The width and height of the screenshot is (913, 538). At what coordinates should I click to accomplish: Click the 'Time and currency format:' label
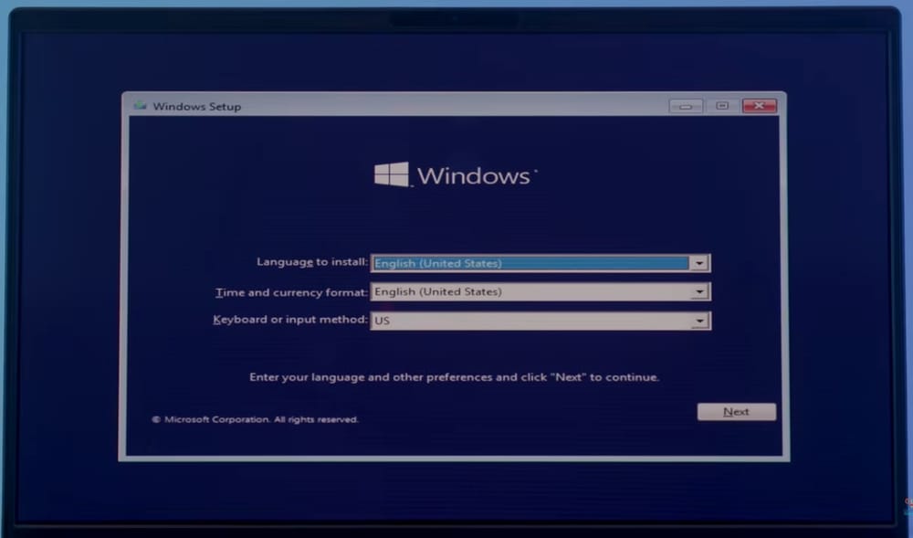coord(292,292)
